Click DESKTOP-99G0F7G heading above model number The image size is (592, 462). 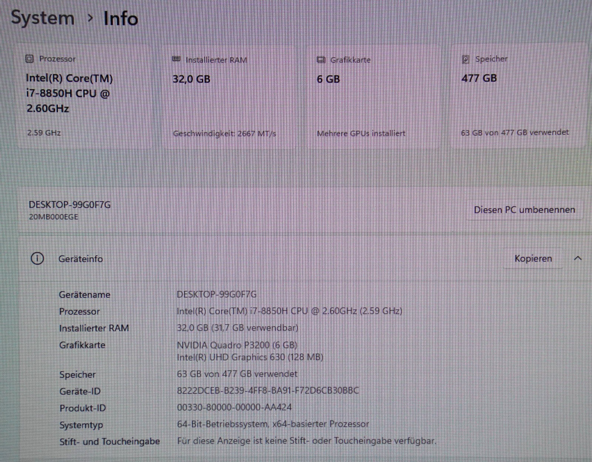pos(70,205)
